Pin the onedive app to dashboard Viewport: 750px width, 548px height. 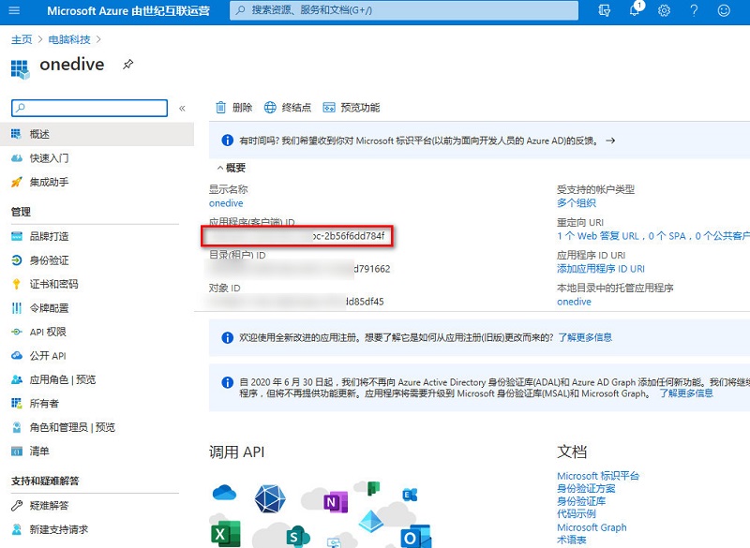coord(127,64)
